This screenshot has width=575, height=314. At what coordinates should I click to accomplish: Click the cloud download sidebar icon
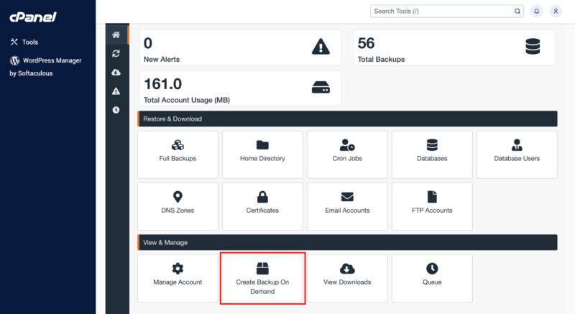116,72
